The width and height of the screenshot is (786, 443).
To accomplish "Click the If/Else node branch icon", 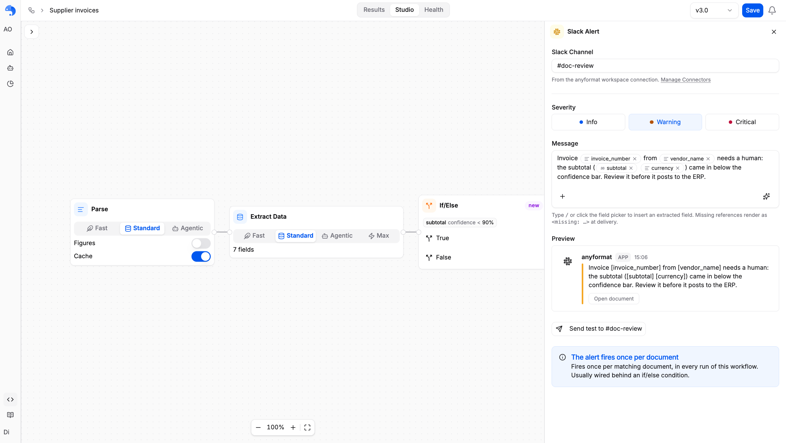I will 429,205.
